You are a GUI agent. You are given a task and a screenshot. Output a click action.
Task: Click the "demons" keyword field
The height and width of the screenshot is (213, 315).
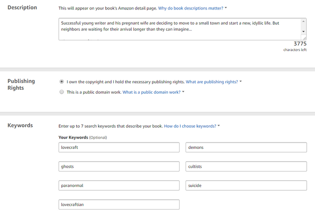pos(247,147)
